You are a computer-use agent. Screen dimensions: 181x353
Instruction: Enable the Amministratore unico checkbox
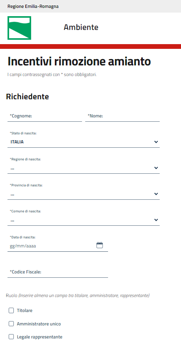(11, 324)
